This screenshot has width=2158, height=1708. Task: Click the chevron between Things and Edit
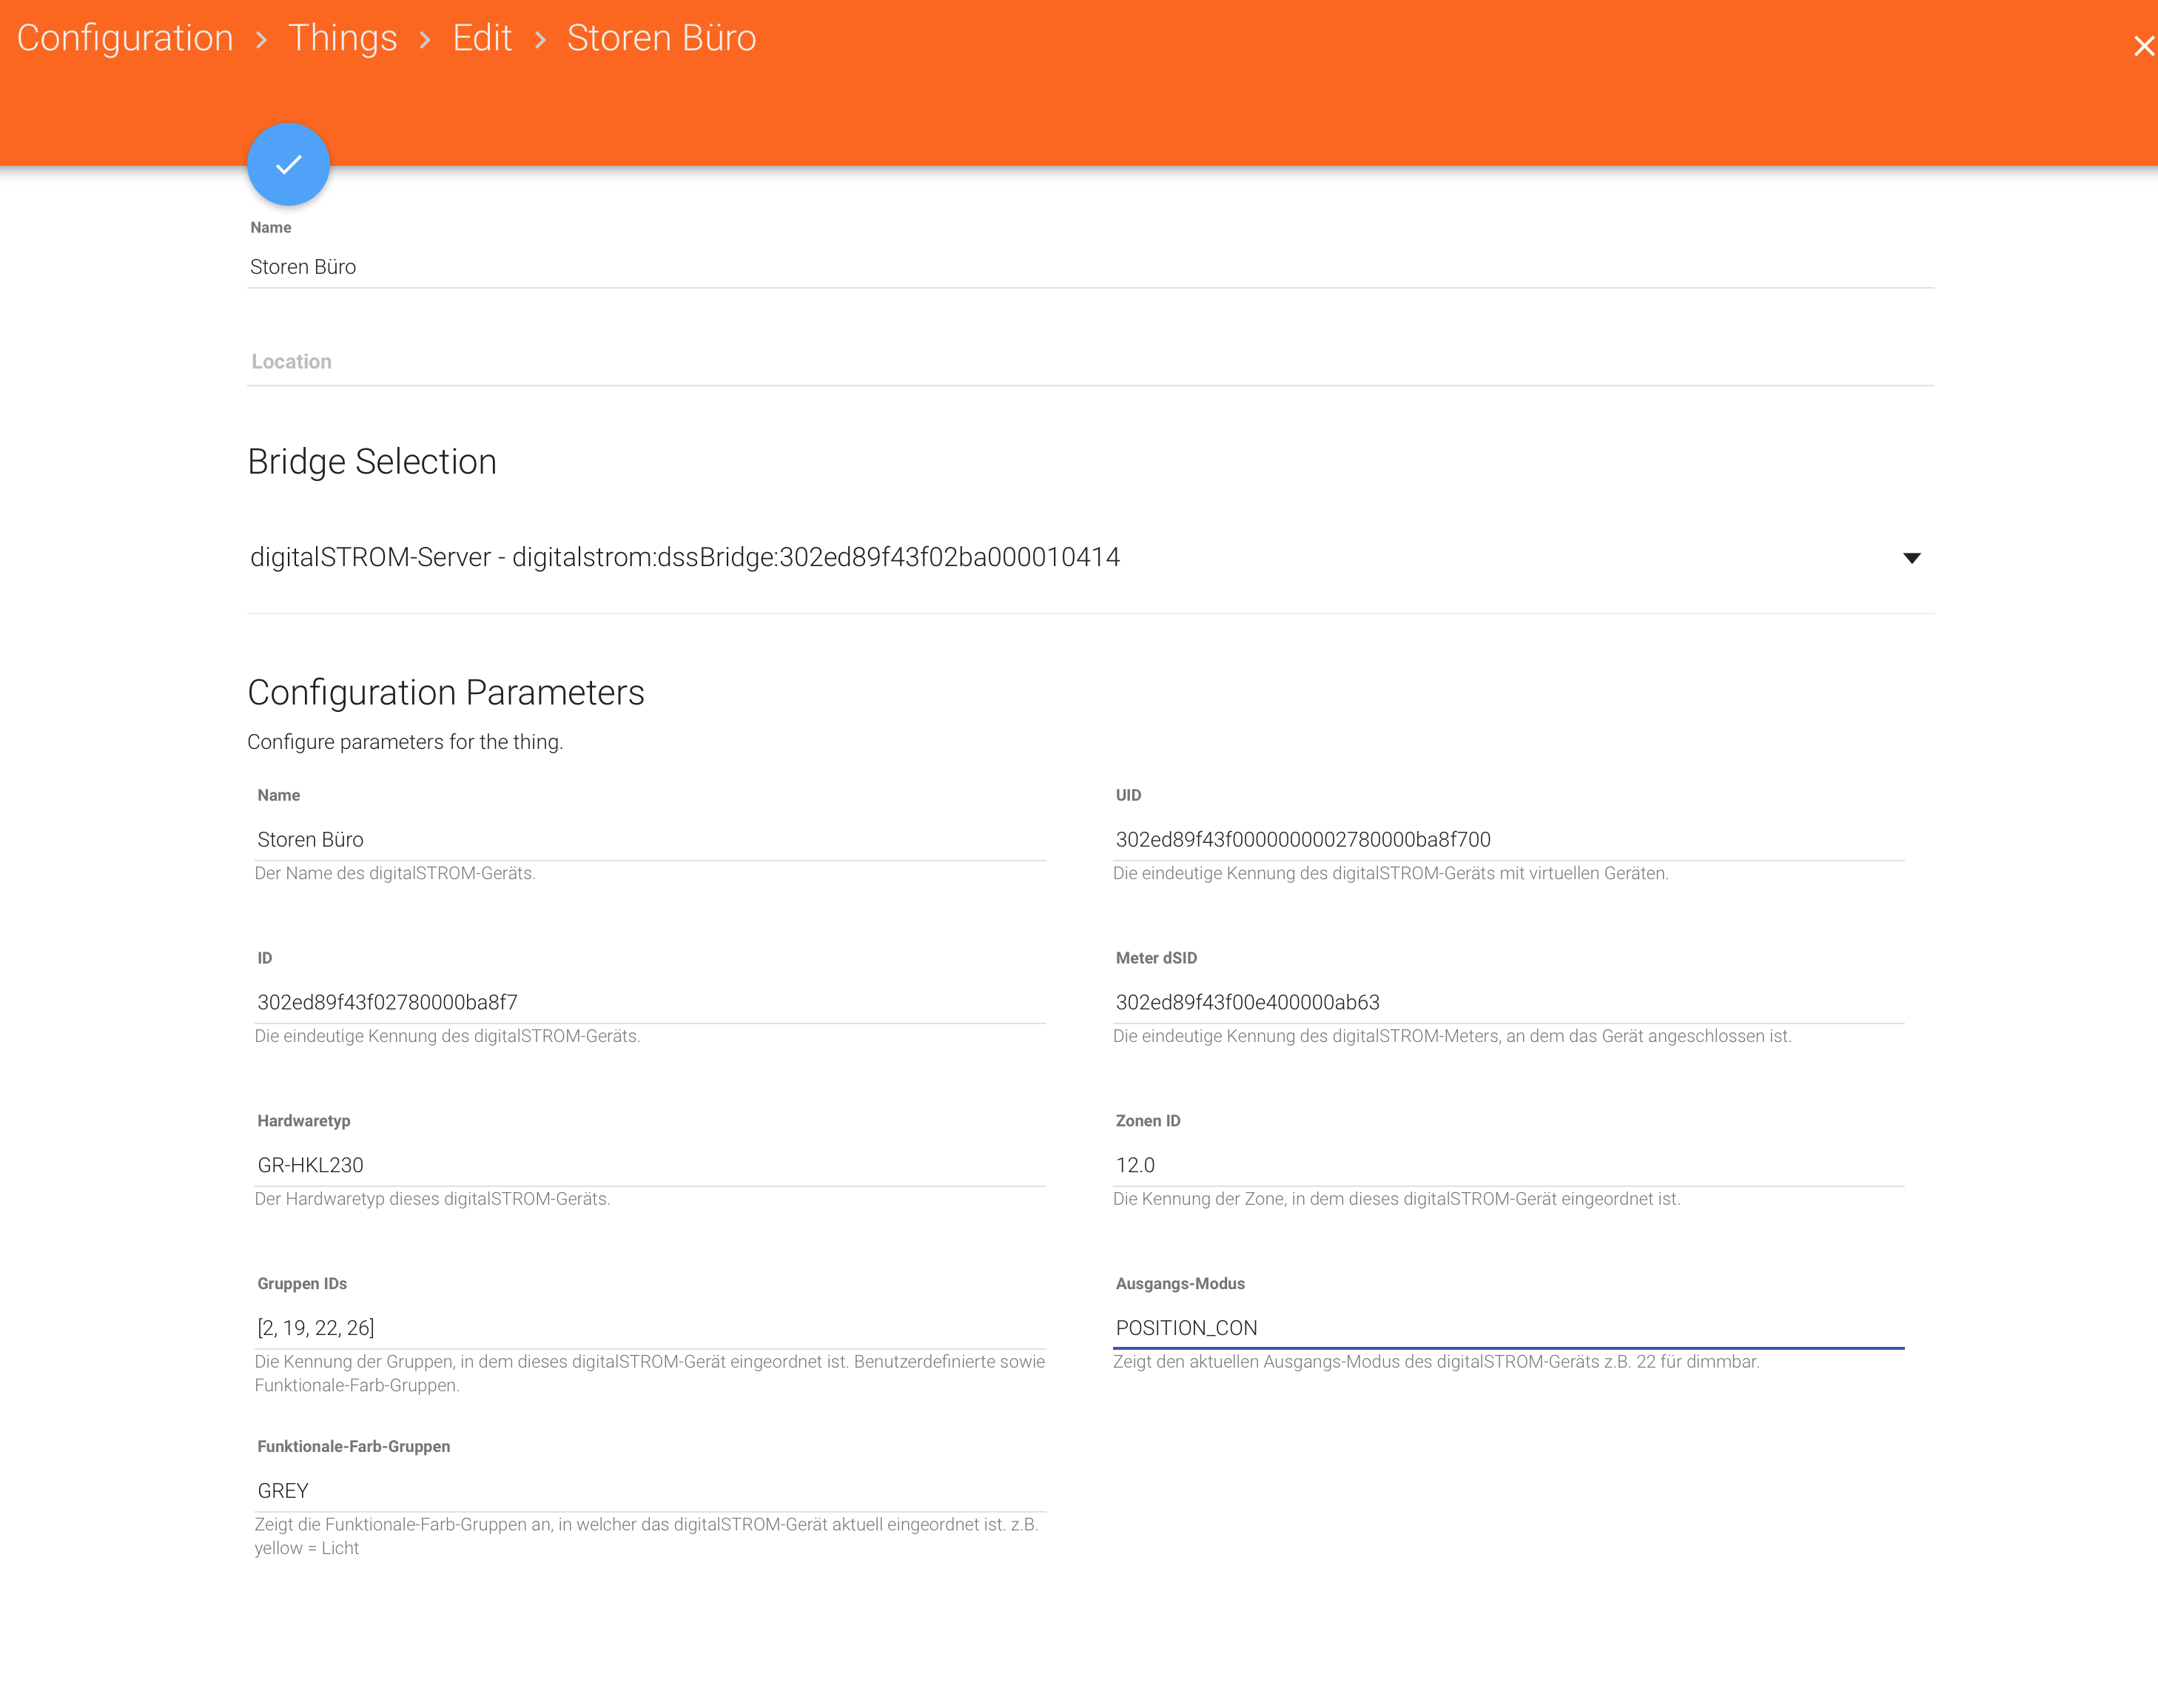point(427,38)
